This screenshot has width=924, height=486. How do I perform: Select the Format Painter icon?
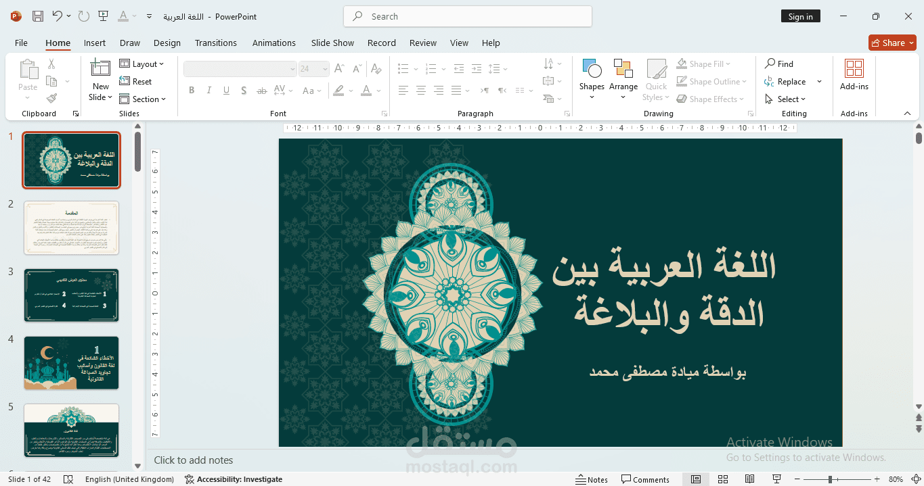pyautogui.click(x=51, y=98)
